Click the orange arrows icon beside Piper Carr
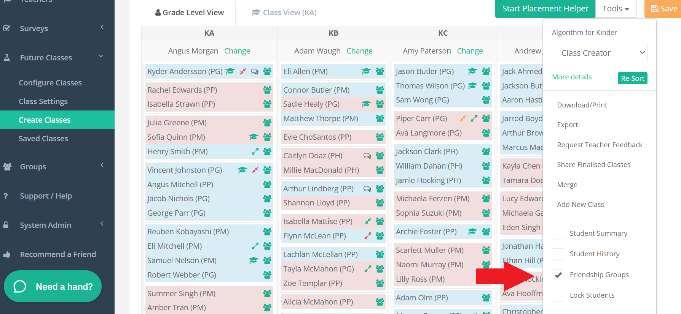Image resolution: width=681 pixels, height=314 pixels. tap(463, 118)
